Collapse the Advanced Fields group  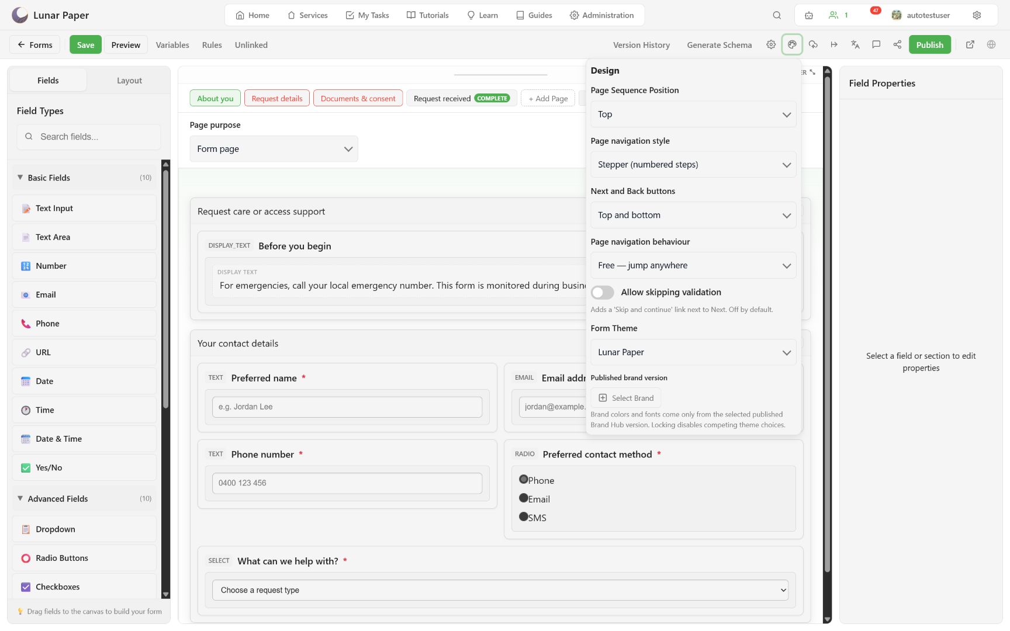(x=84, y=498)
